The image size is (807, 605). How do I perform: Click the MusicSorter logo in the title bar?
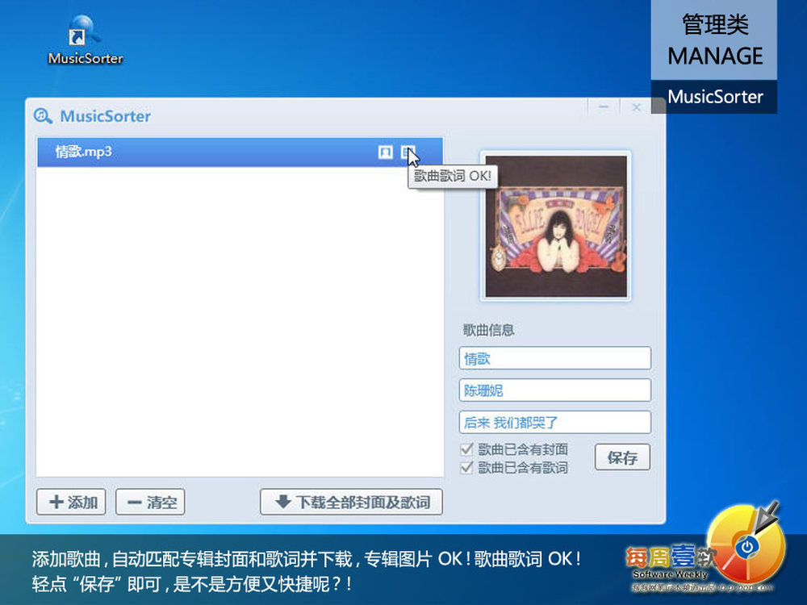click(43, 116)
